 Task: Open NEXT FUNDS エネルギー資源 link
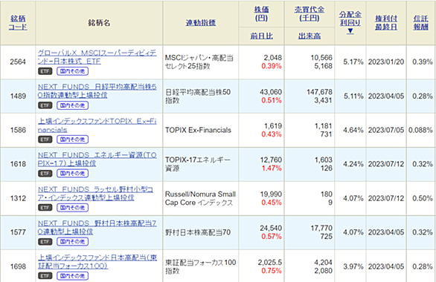pos(97,159)
